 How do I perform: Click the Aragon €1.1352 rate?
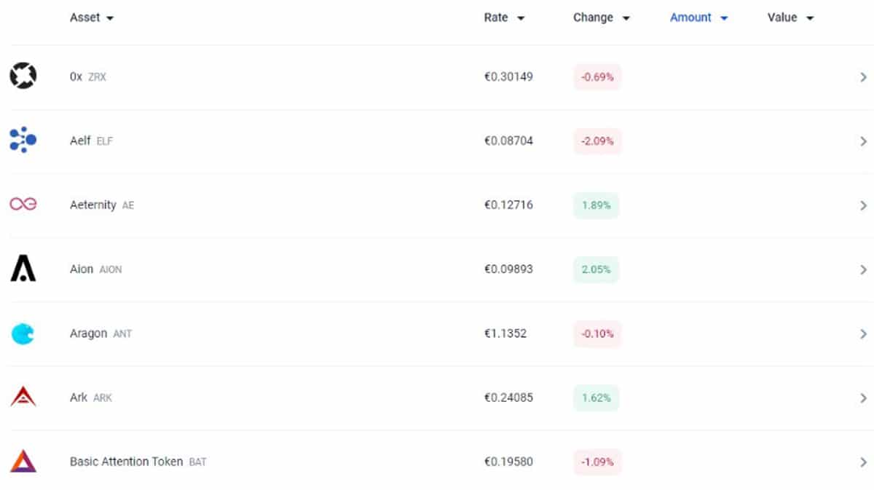[505, 333]
